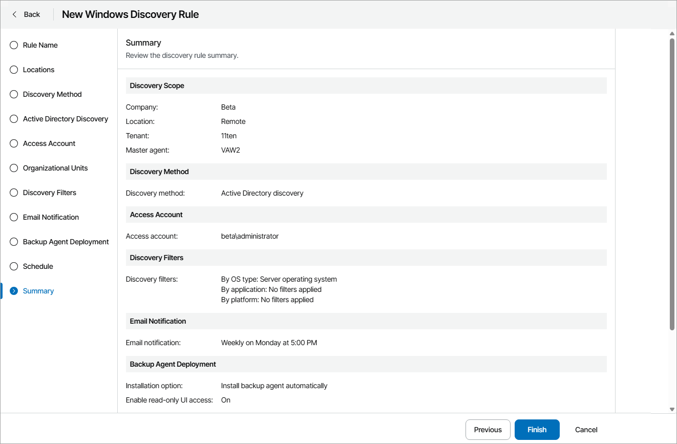Click the Finish button

point(537,430)
